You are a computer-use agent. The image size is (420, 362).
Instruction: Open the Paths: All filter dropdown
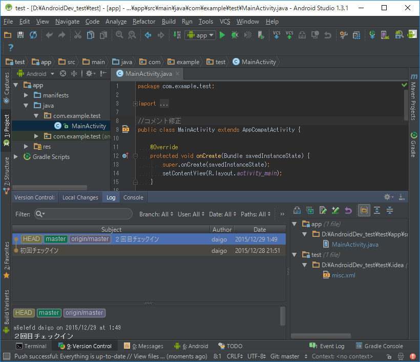coord(256,214)
